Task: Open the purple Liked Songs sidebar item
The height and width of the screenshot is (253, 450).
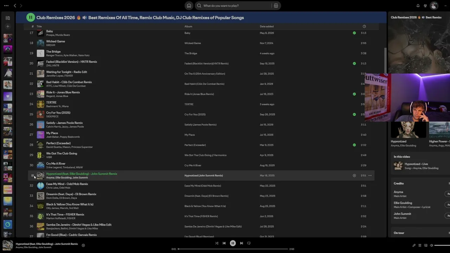Action: pyautogui.click(x=8, y=96)
